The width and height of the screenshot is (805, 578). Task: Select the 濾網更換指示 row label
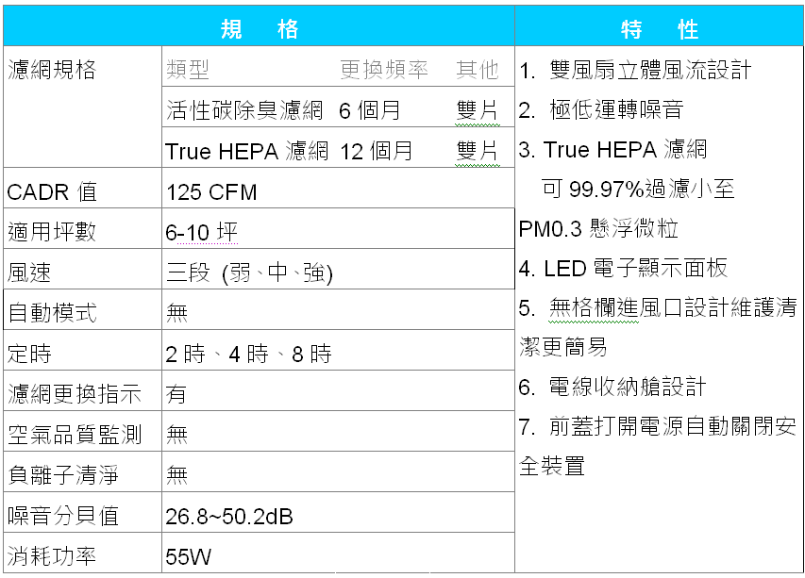pos(74,394)
